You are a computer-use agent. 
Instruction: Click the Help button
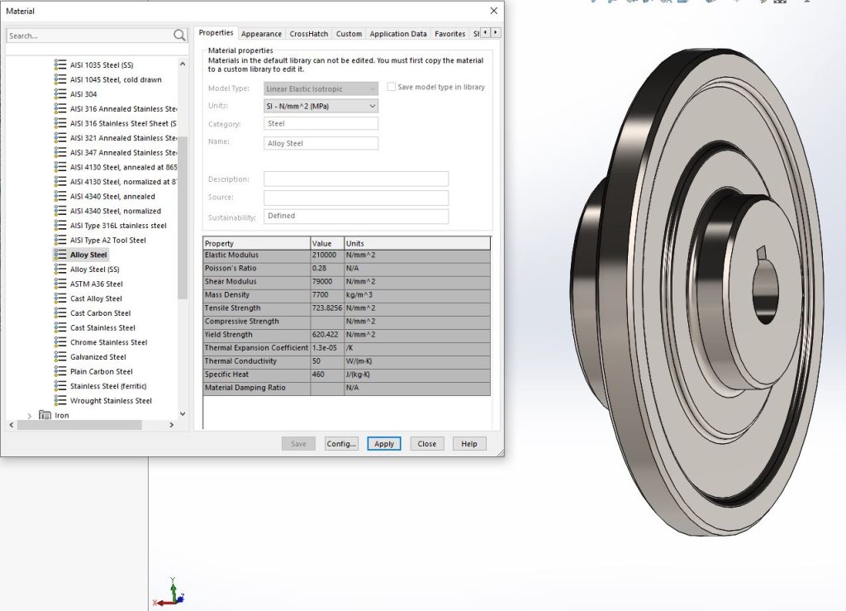pos(469,444)
